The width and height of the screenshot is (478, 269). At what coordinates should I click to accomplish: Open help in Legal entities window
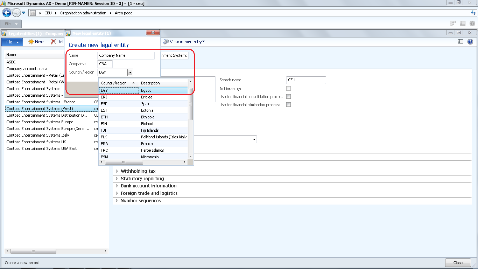click(x=470, y=42)
